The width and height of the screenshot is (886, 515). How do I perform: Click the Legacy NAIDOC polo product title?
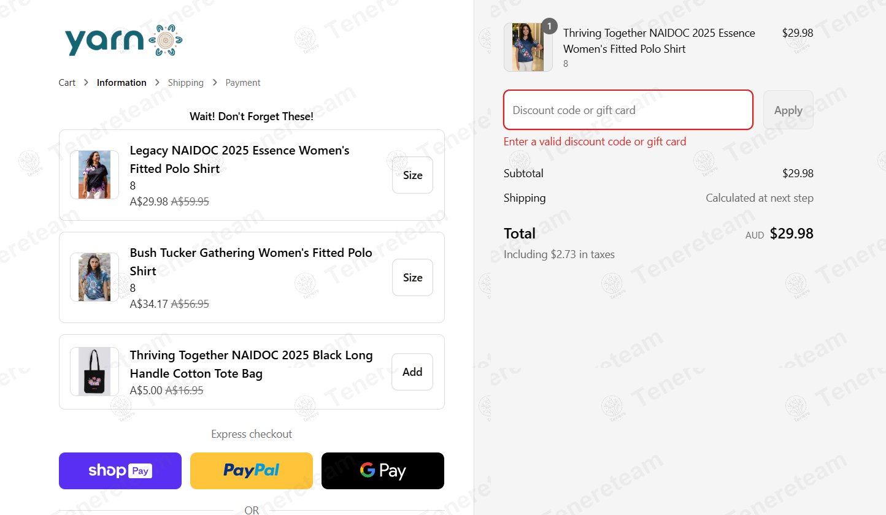point(239,159)
